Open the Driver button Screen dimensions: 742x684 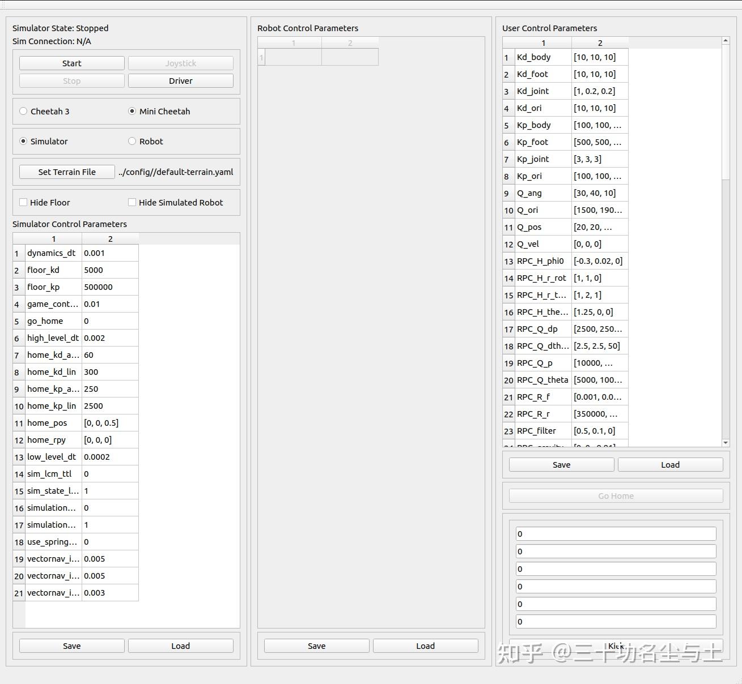181,81
